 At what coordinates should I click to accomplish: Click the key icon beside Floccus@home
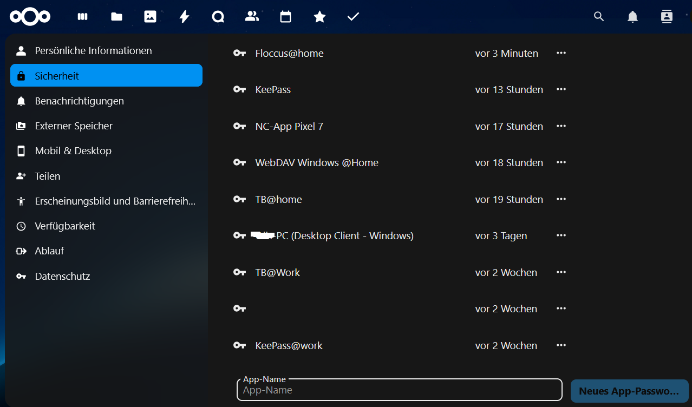239,53
